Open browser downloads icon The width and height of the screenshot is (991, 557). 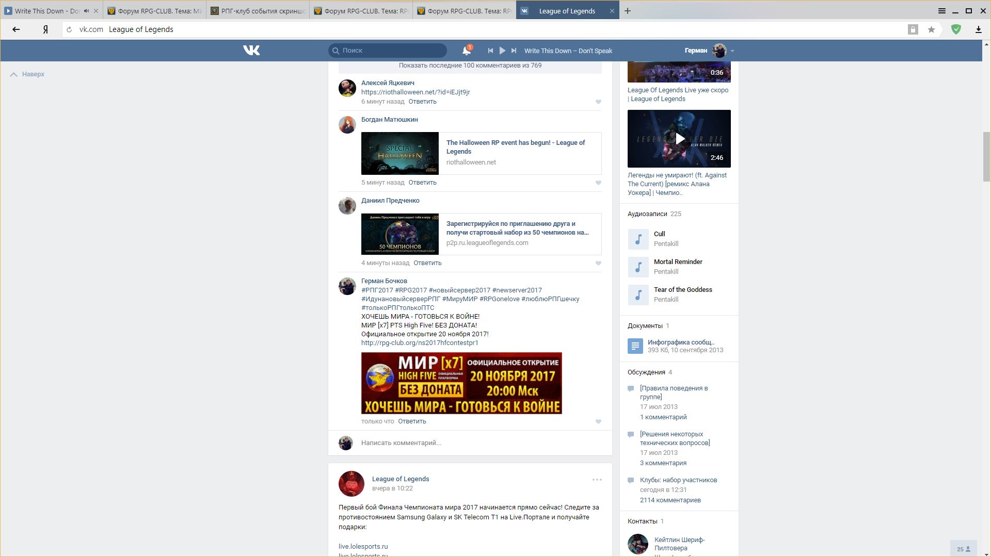pos(978,29)
